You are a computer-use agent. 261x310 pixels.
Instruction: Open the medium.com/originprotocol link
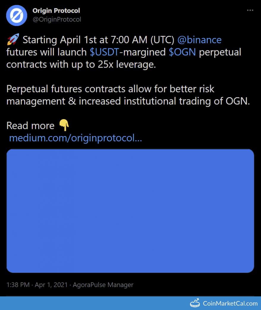point(75,138)
